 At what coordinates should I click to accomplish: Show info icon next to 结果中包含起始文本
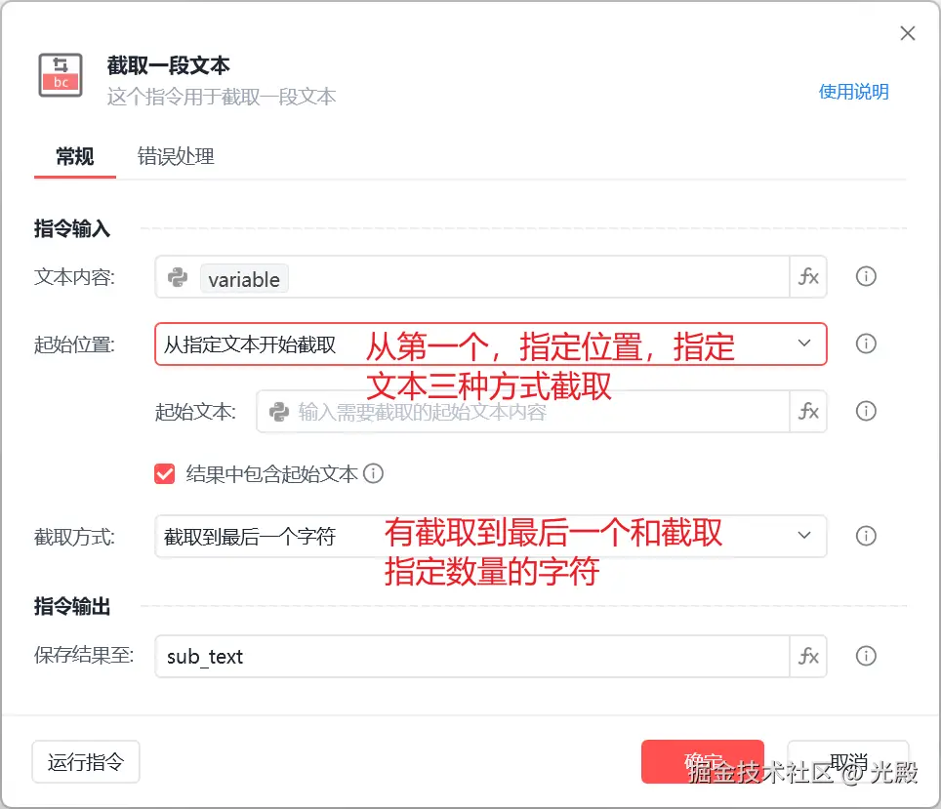[373, 473]
